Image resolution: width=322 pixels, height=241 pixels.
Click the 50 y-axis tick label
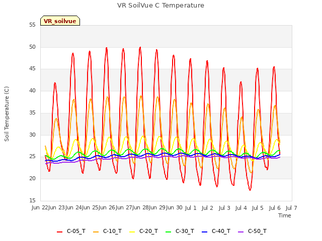point(32,47)
